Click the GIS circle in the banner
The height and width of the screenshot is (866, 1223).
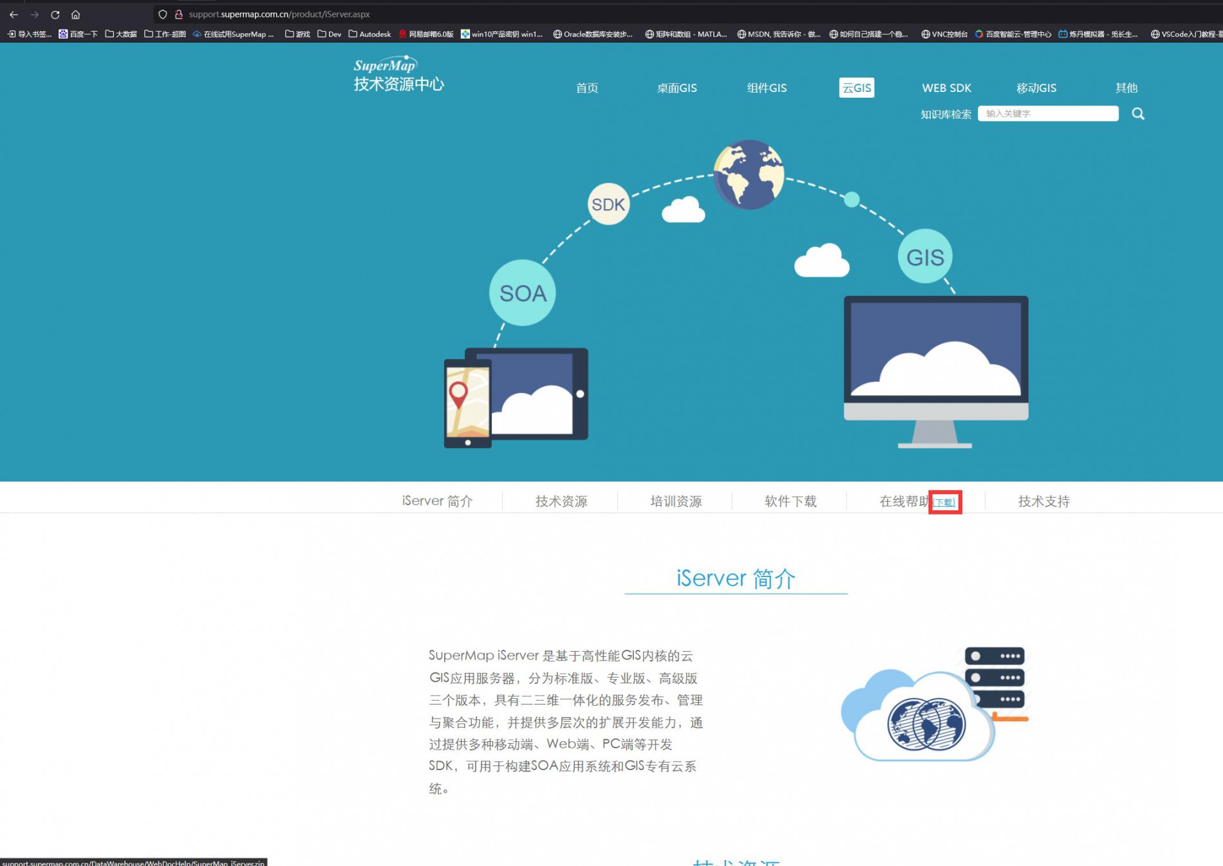[x=925, y=256]
